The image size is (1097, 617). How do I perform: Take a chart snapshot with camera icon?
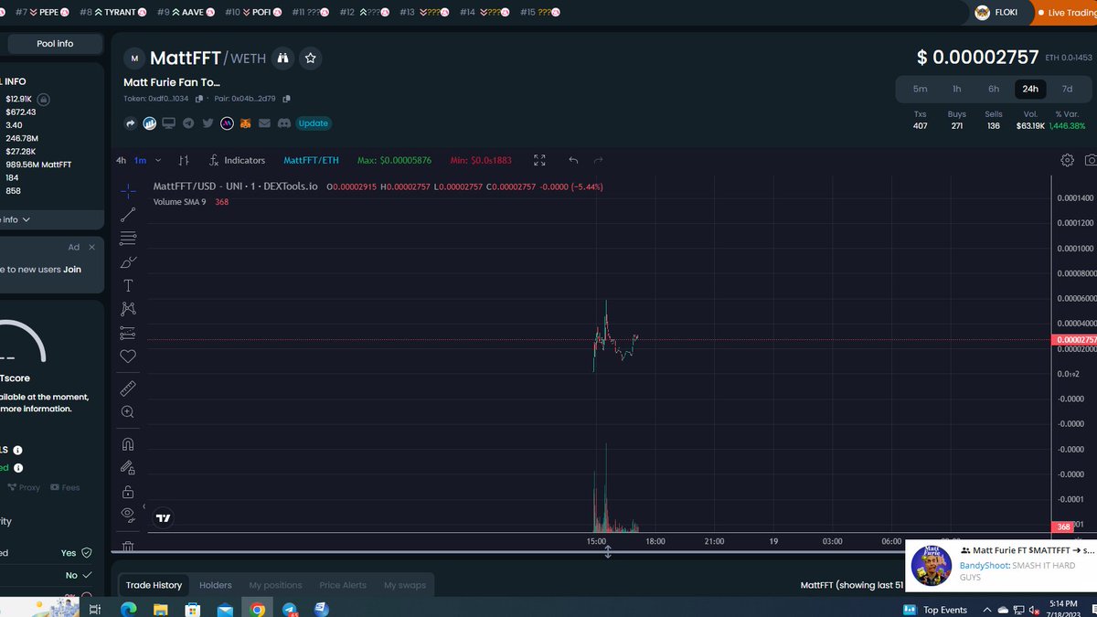coord(1091,160)
